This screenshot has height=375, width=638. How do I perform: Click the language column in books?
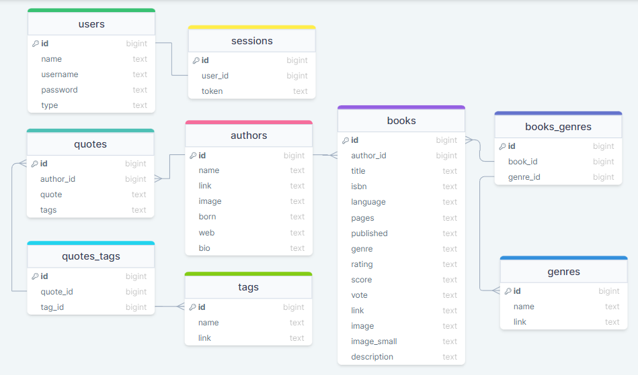[401, 202]
